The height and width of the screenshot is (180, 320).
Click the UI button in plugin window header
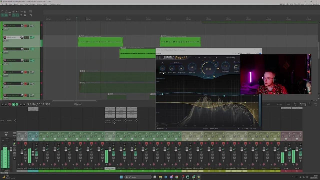pyautogui.click(x=254, y=53)
